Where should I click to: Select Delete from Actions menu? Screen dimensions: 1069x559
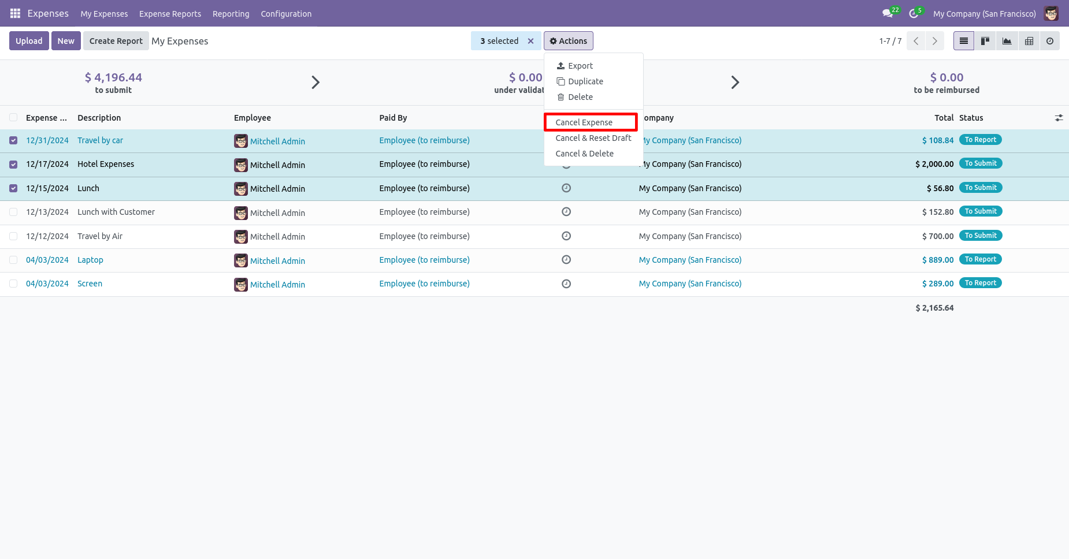point(593,97)
